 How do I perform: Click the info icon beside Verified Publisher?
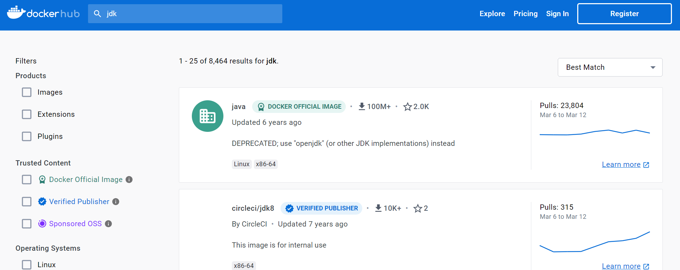point(116,202)
